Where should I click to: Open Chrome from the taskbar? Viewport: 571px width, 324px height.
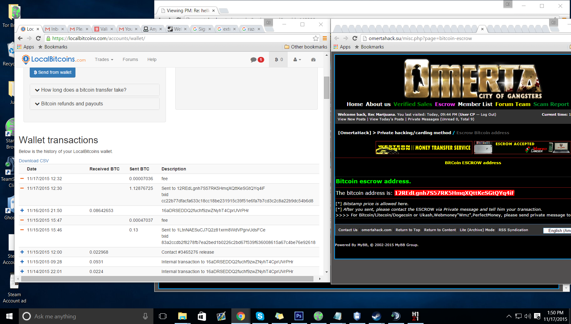tap(240, 316)
